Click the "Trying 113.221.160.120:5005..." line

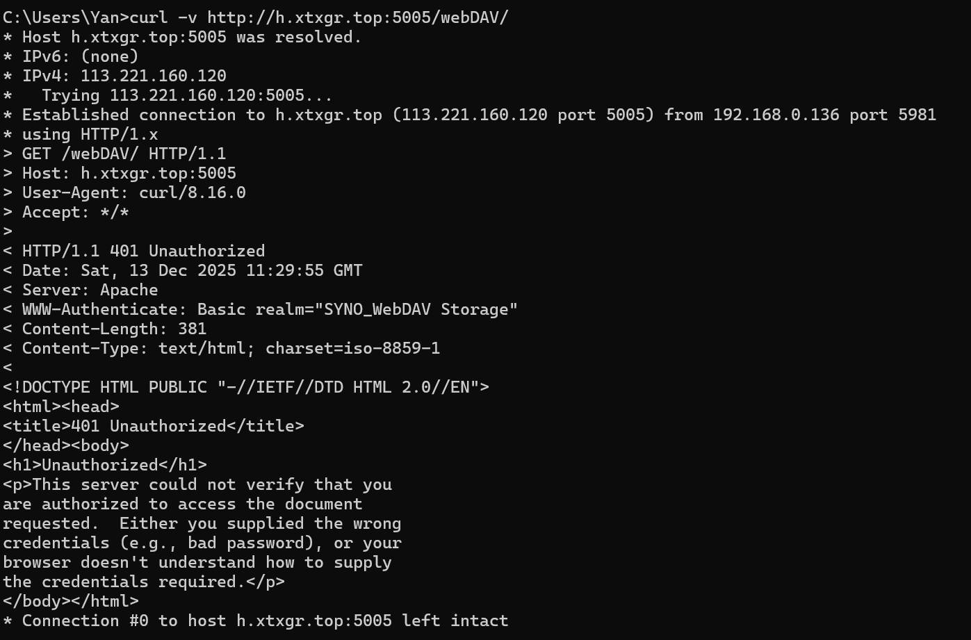click(x=186, y=95)
